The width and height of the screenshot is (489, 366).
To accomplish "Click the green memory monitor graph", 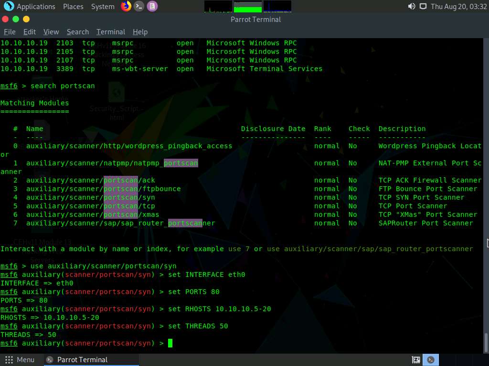I will pos(248,6).
